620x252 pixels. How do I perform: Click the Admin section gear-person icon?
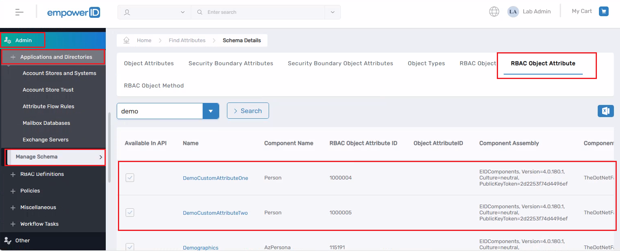click(7, 40)
